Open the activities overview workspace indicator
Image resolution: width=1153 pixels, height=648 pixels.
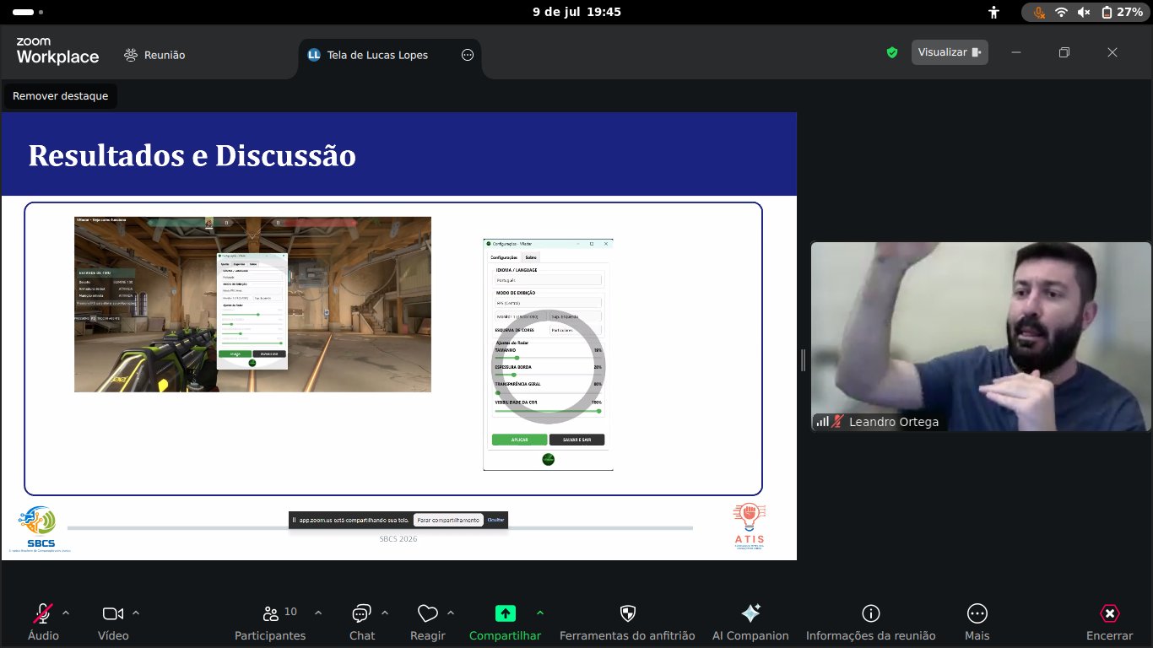tap(29, 12)
